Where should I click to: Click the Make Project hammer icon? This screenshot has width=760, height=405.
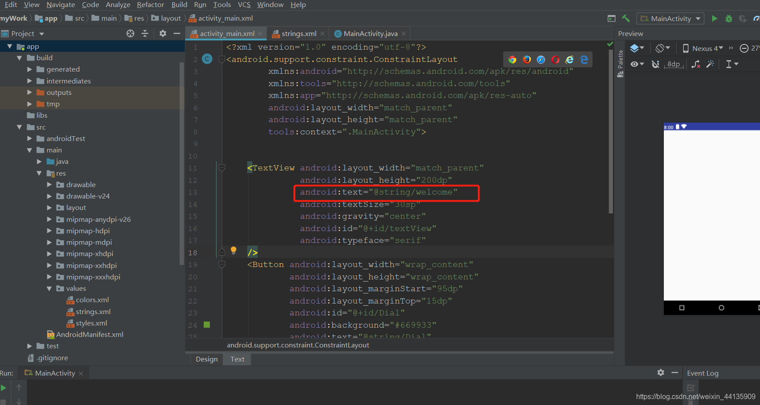click(x=626, y=18)
